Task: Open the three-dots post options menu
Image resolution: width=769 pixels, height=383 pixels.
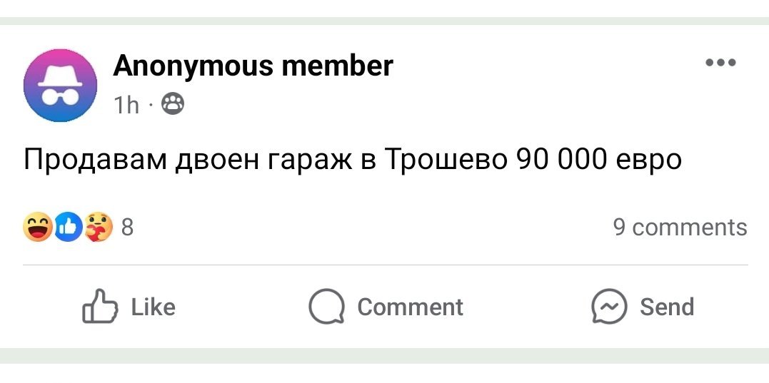Action: pyautogui.click(x=720, y=63)
